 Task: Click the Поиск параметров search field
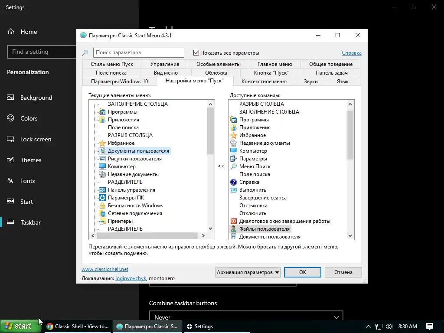[138, 52]
